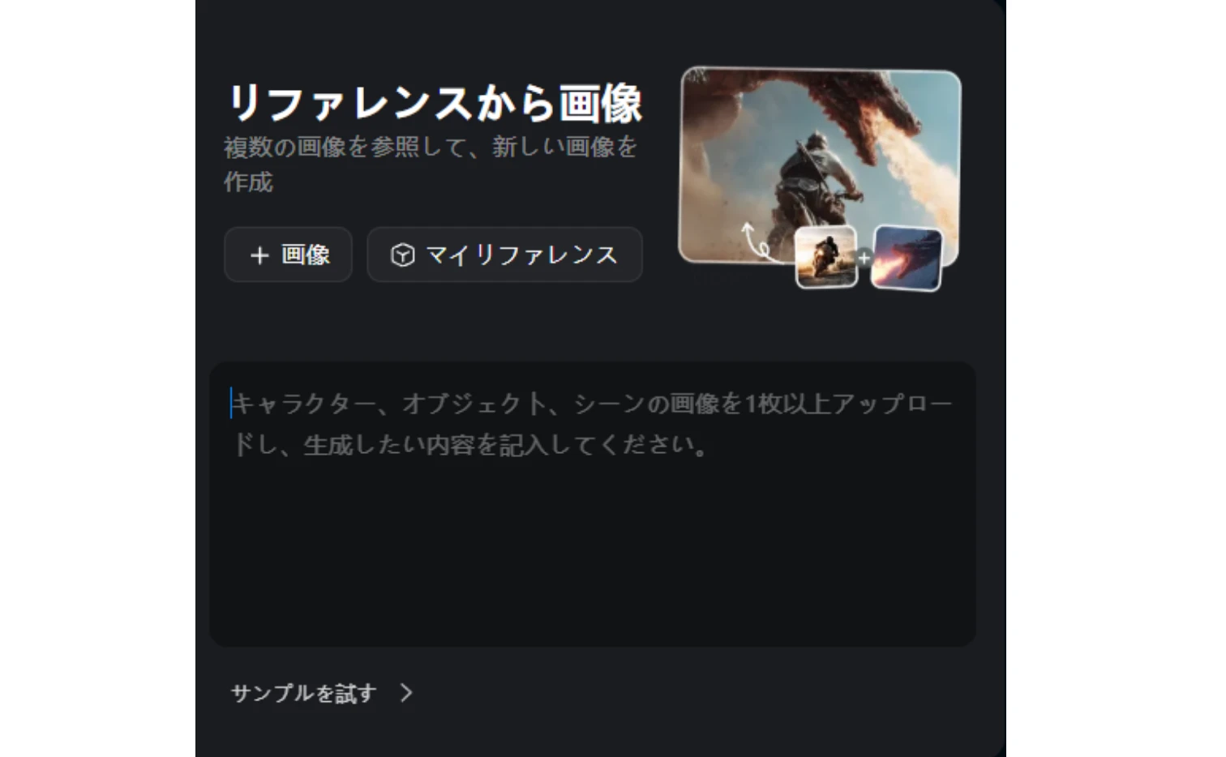This screenshot has width=1226, height=757.
Task: Click the empty lower area of the prompt box
Action: 593,559
